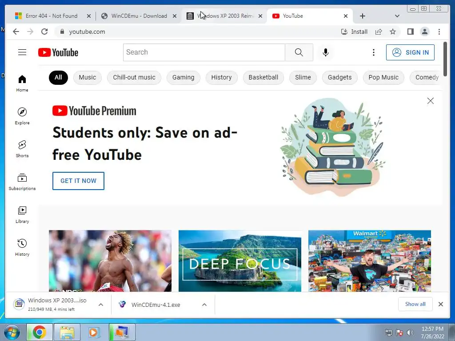Click GET IT NOW button

(78, 181)
